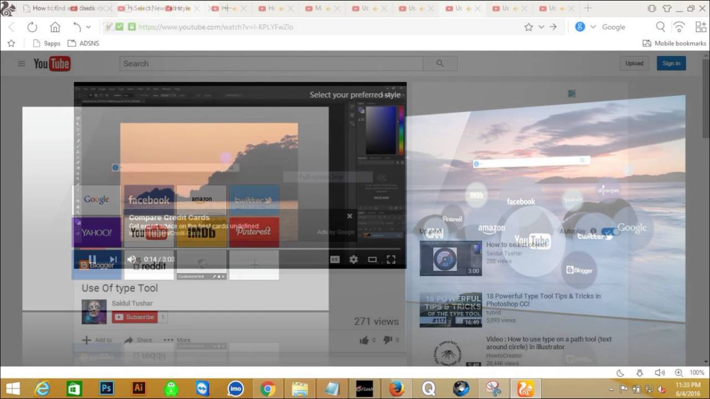Click the YouTube logo
710x399 pixels.
(52, 64)
